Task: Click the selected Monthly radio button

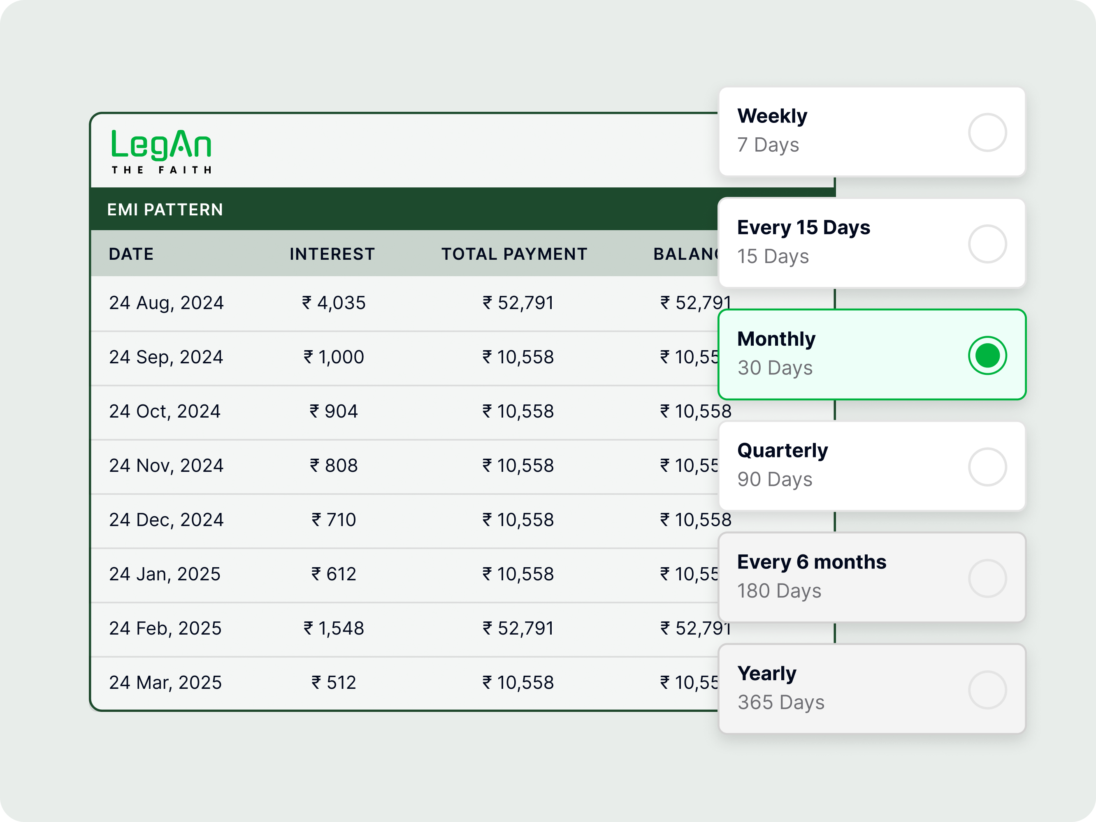Action: (x=987, y=356)
